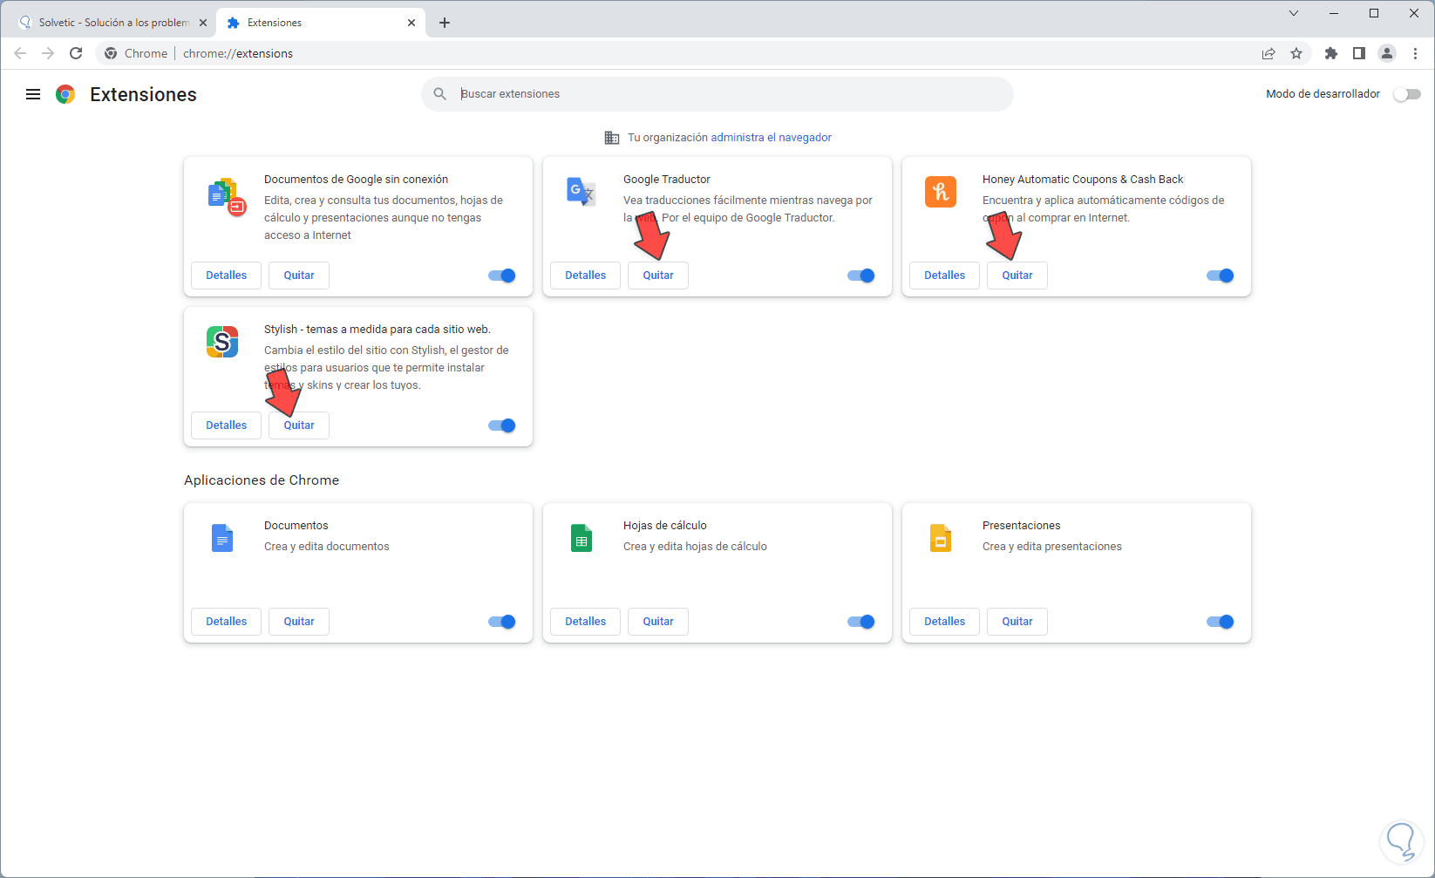Click the 'Aplicaciones de Chrome' heading
This screenshot has width=1435, height=878.
point(262,480)
